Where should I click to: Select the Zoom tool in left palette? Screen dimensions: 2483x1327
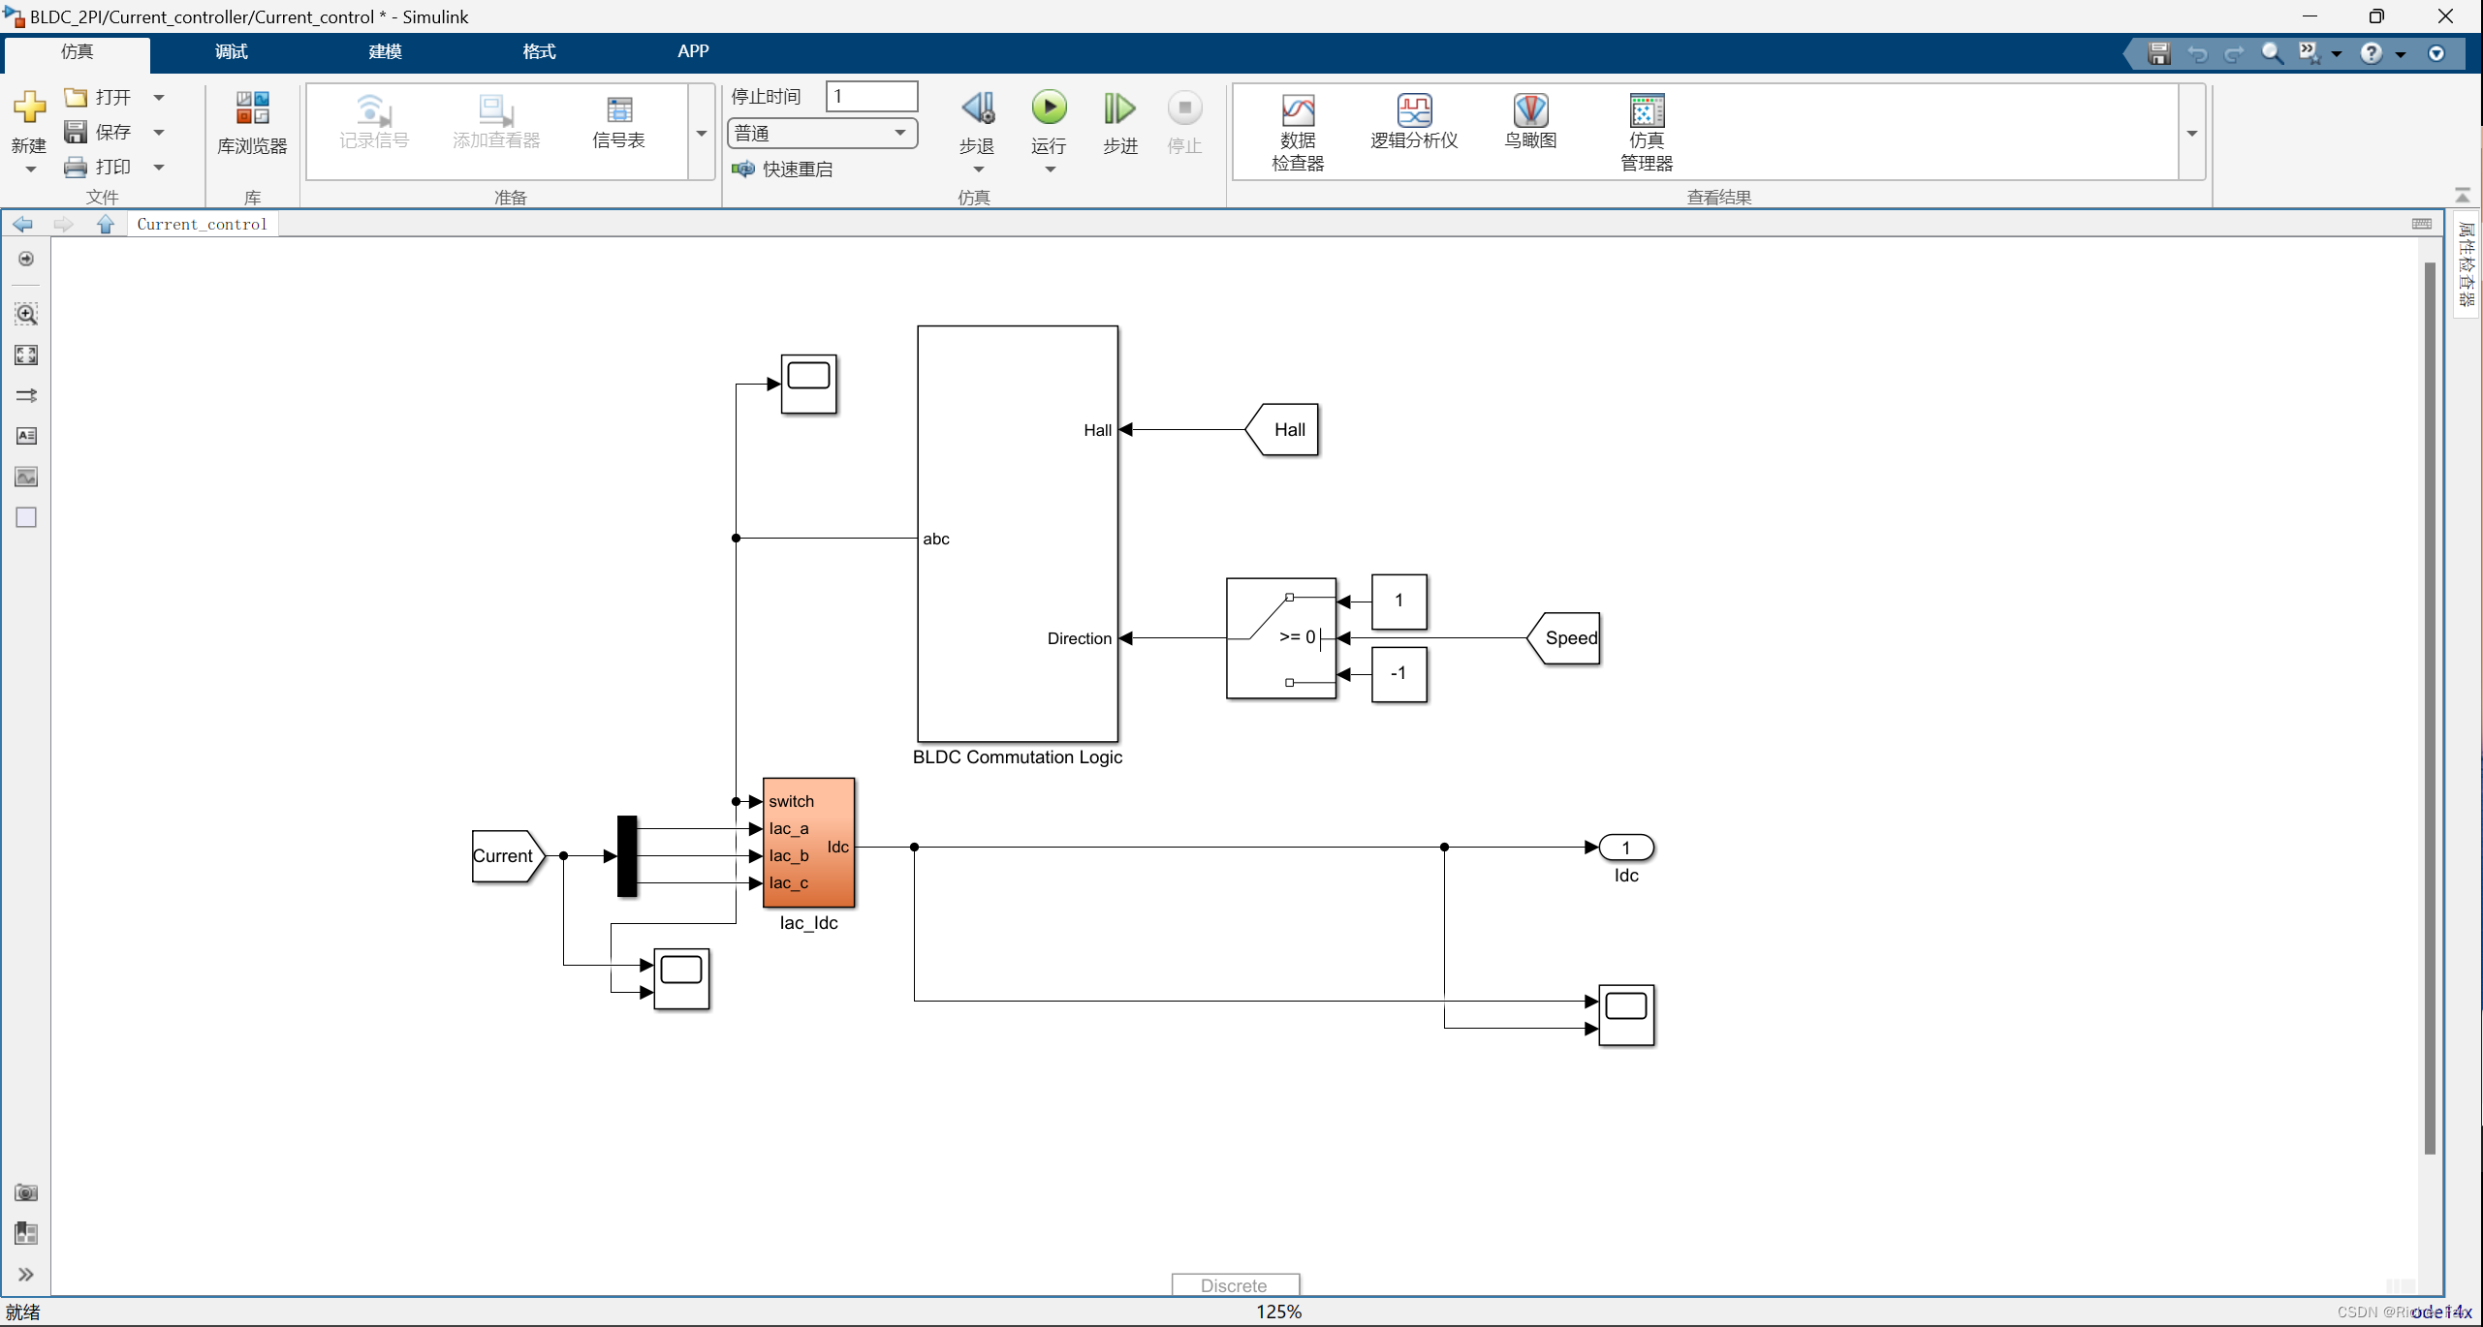click(26, 314)
